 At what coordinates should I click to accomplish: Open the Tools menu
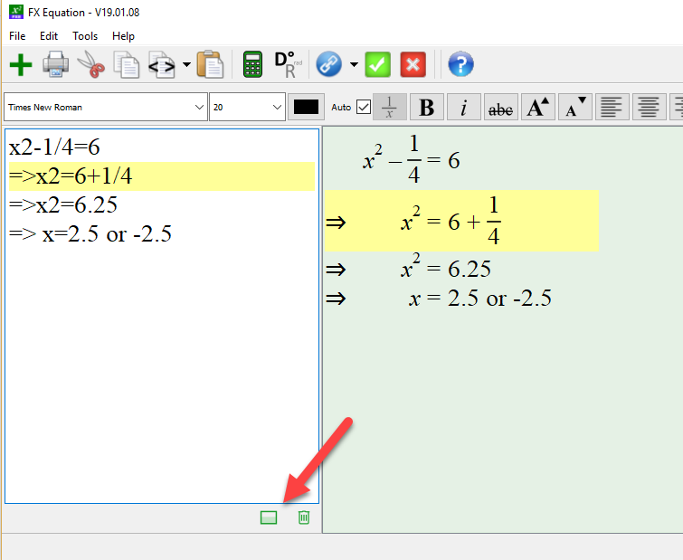pyautogui.click(x=85, y=36)
